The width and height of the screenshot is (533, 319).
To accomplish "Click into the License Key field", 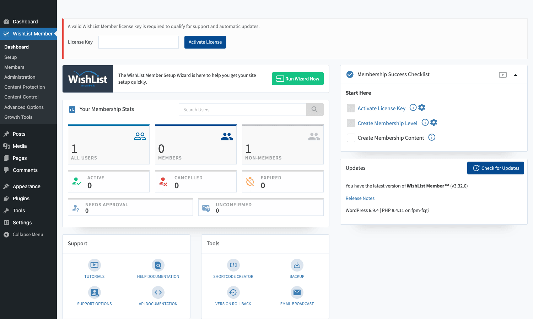I will 139,42.
